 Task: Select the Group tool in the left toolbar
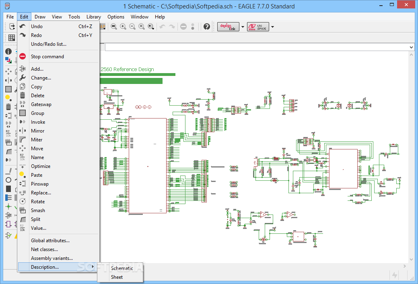click(8, 89)
